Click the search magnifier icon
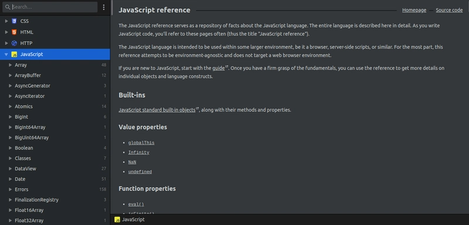The image size is (469, 225). pos(8,7)
